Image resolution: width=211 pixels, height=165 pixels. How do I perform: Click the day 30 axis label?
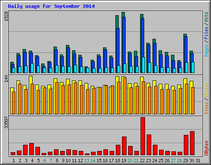coord(192,160)
